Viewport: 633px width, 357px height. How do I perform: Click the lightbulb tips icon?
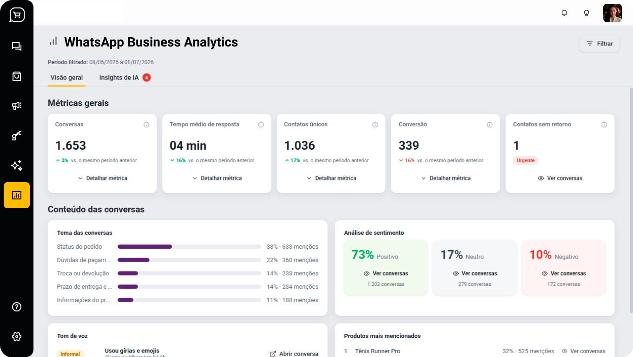[587, 13]
